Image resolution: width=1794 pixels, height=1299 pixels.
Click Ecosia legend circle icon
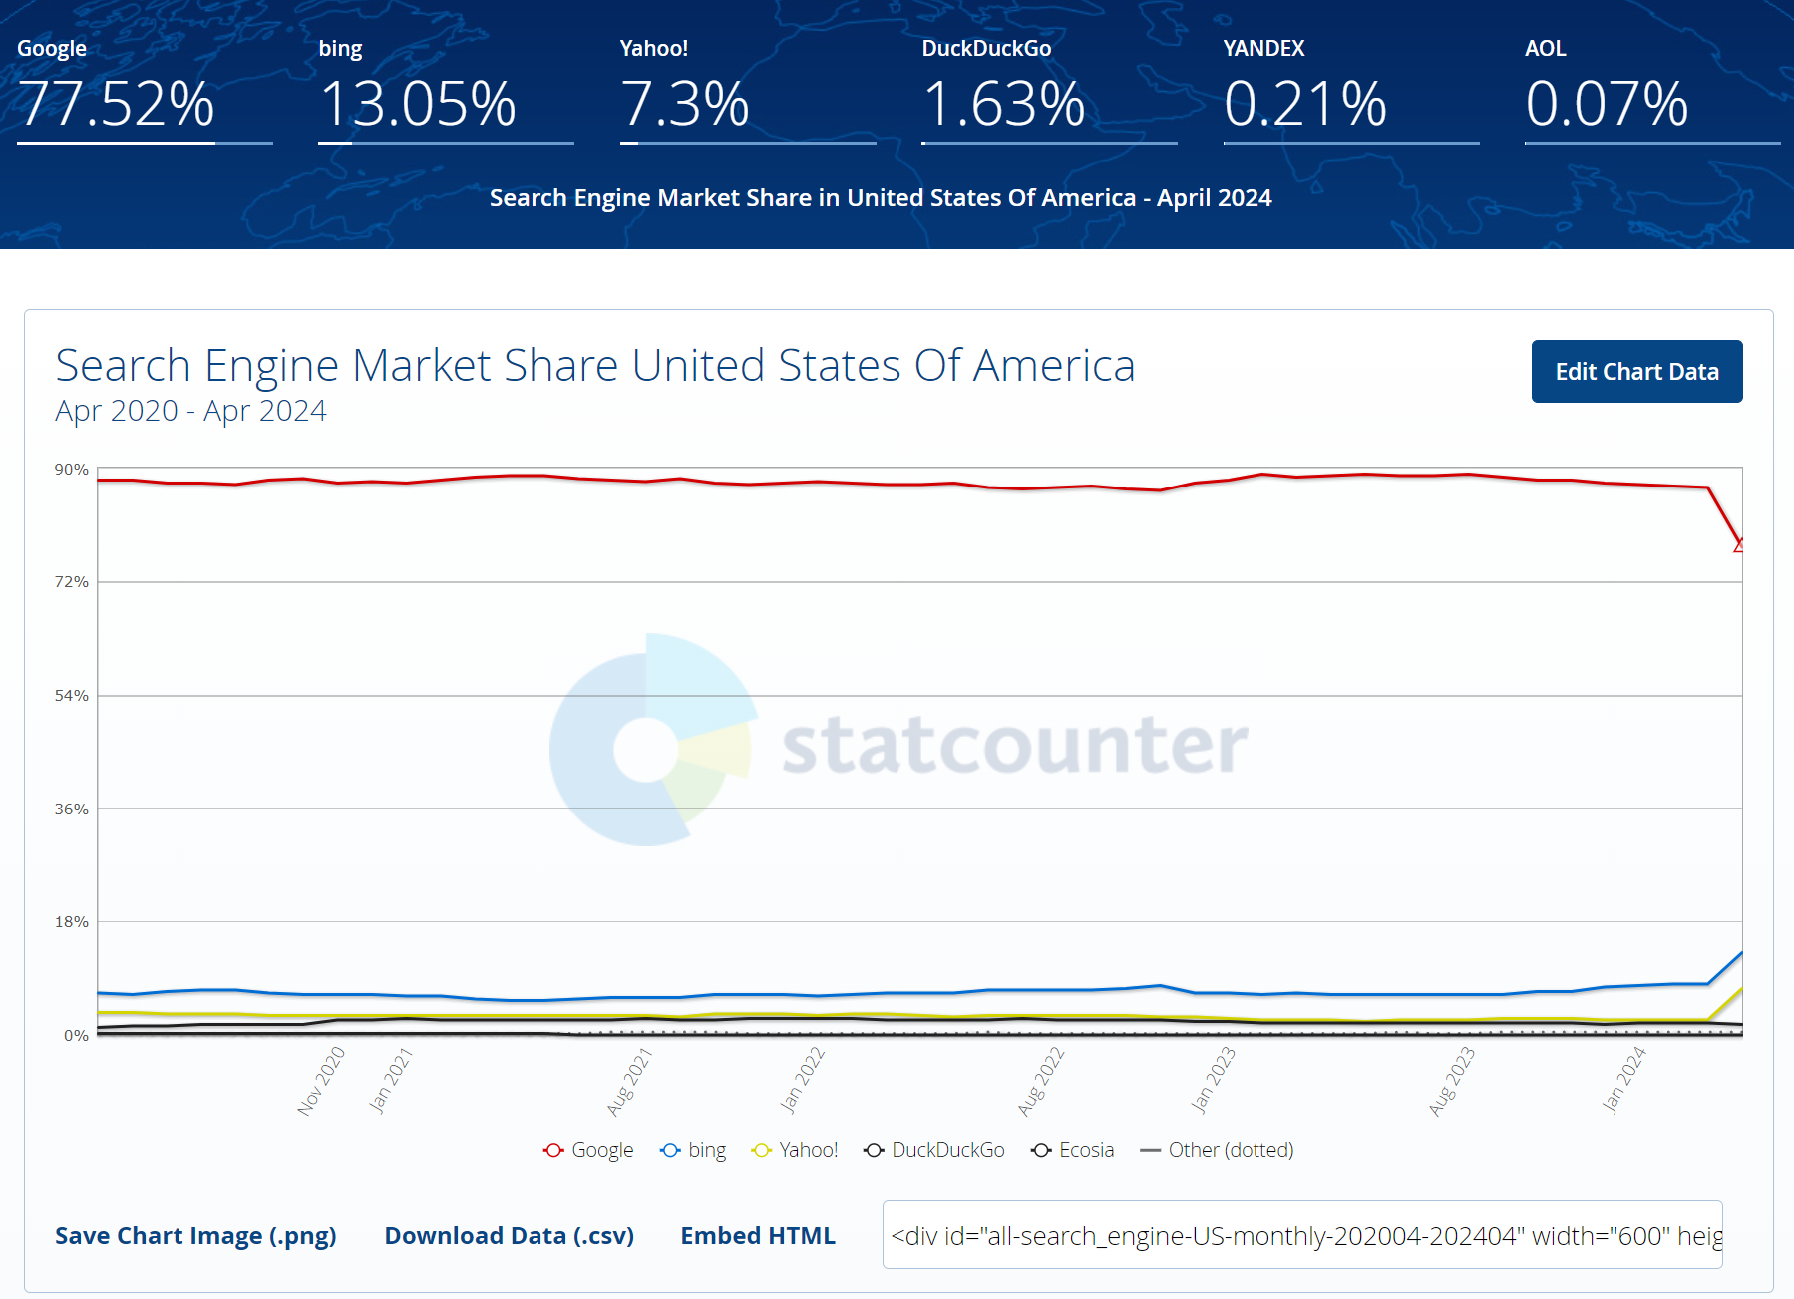pyautogui.click(x=1042, y=1150)
